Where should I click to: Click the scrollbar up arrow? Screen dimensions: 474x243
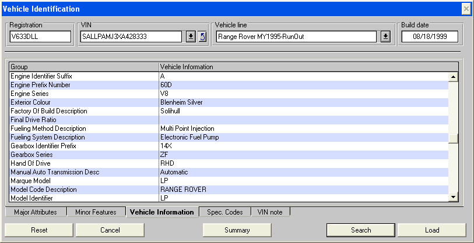click(x=453, y=77)
